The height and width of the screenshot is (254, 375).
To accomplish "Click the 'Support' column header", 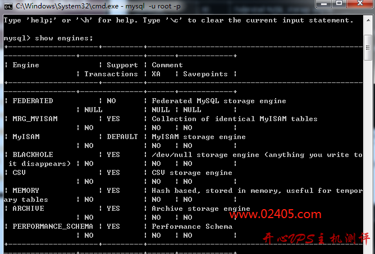I will (x=122, y=65).
